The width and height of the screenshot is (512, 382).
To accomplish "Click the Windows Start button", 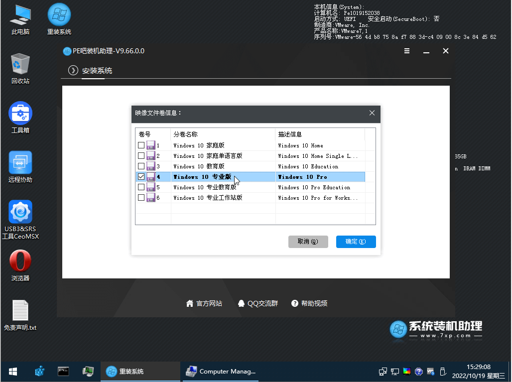I will 13,372.
